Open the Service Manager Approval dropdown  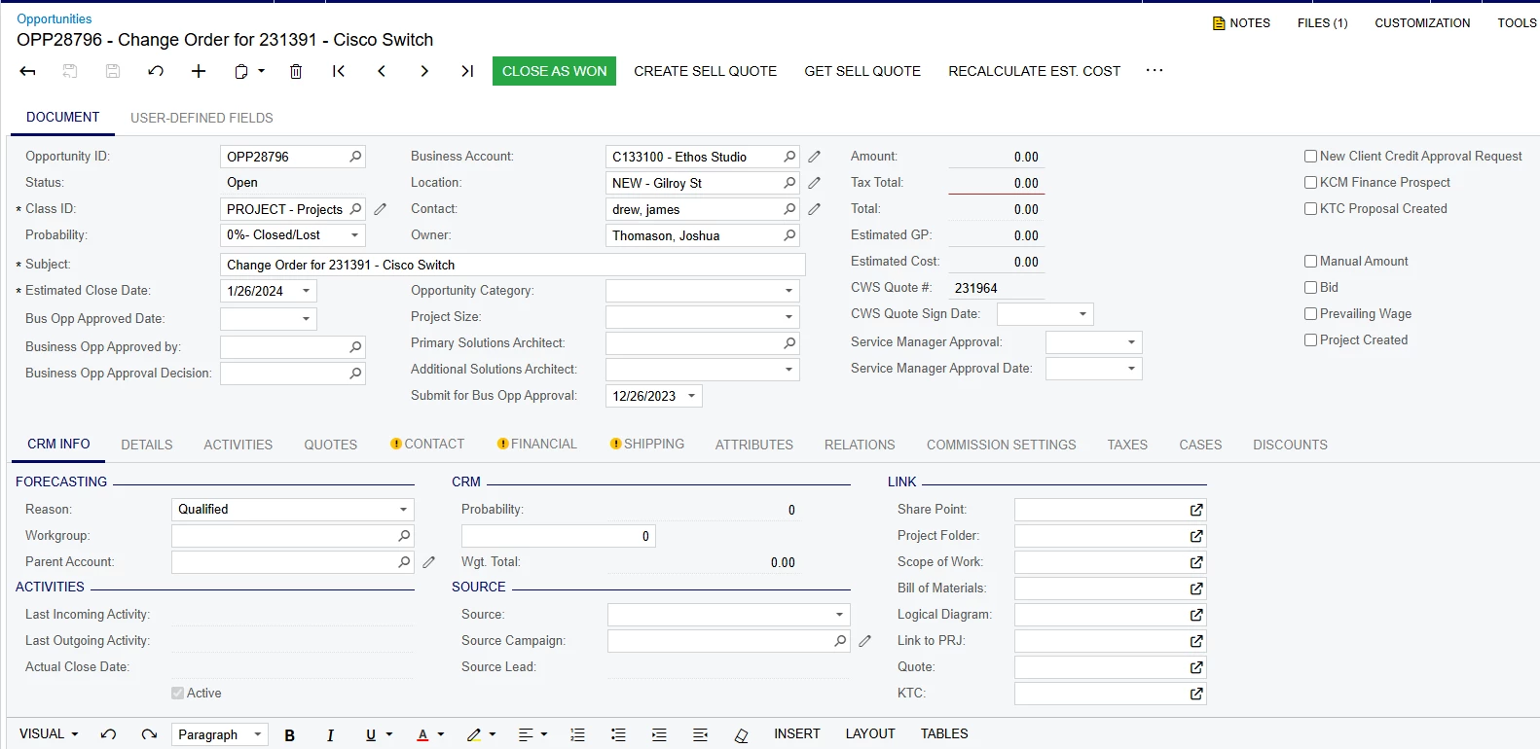point(1131,342)
